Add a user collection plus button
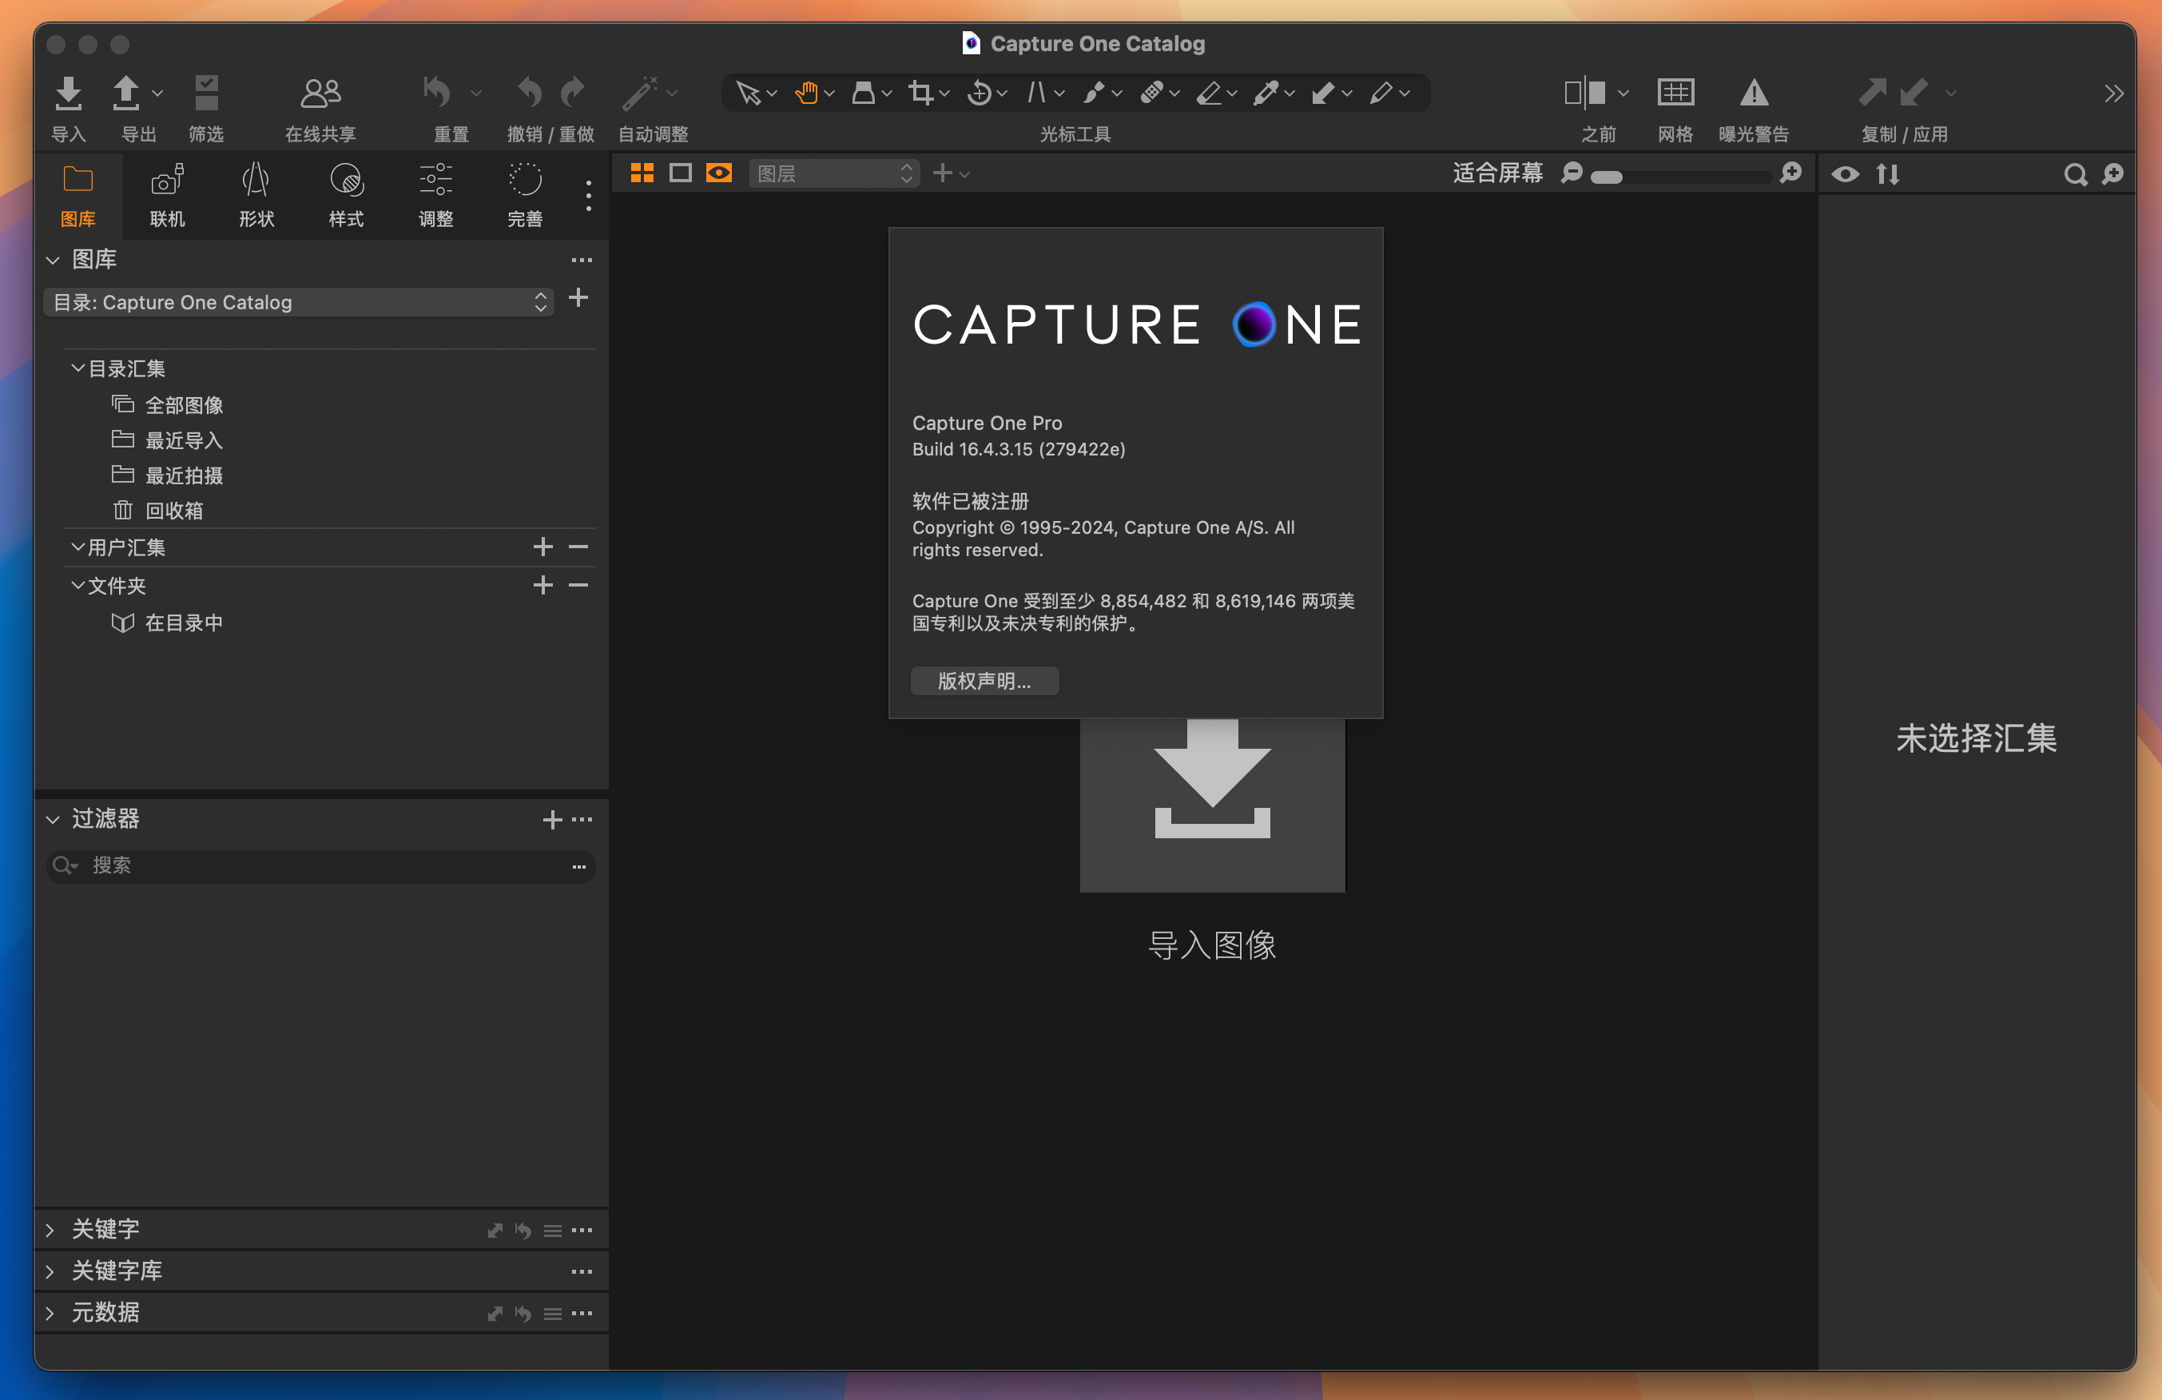 543,547
